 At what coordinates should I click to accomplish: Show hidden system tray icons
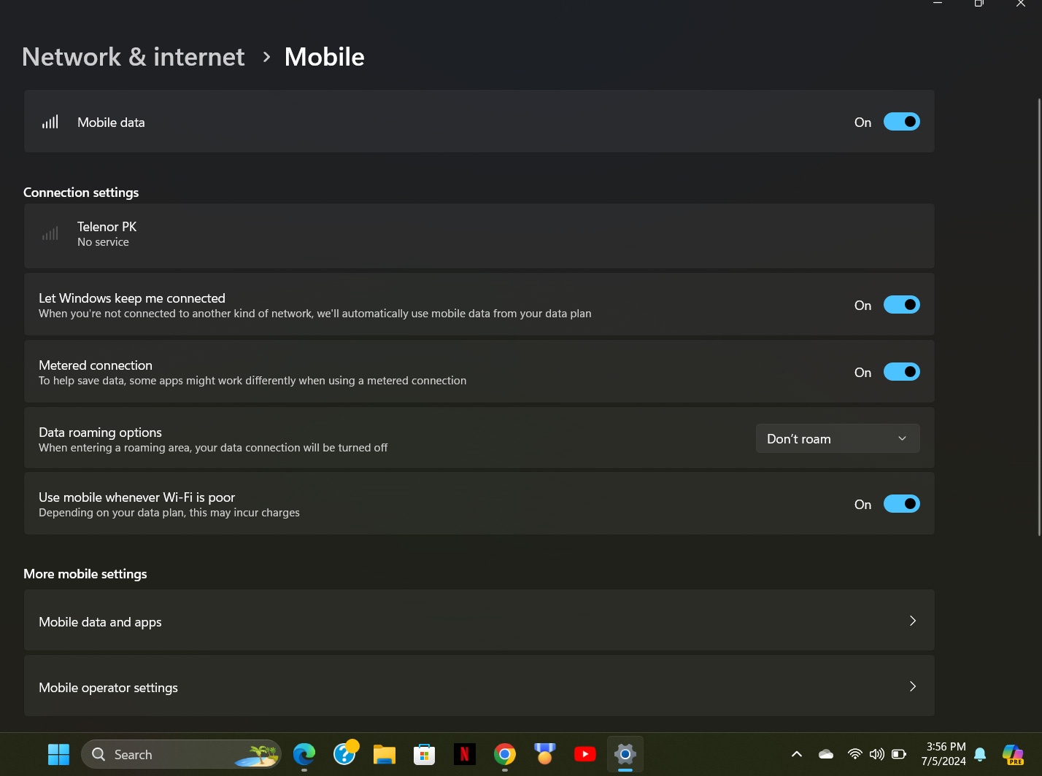[797, 754]
